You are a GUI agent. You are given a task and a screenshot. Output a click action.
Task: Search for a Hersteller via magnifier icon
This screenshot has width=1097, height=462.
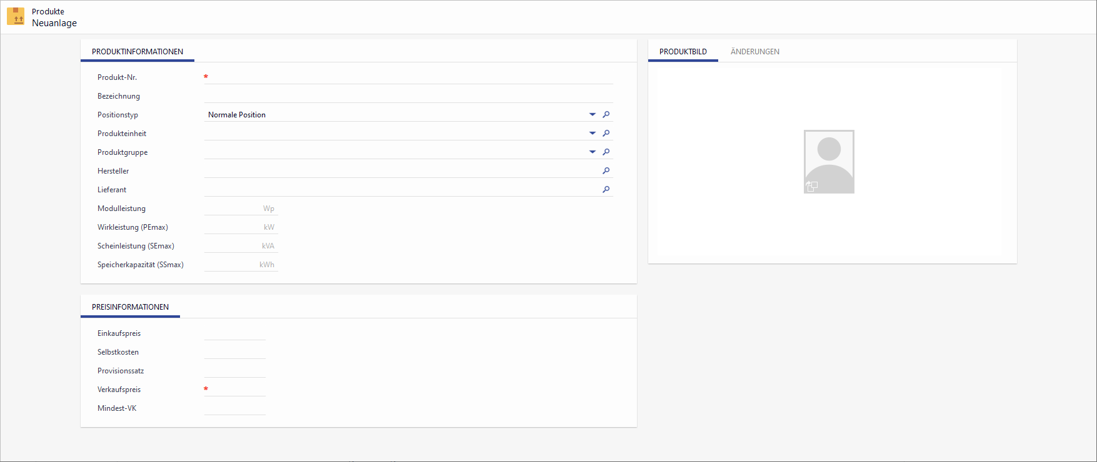(x=606, y=171)
